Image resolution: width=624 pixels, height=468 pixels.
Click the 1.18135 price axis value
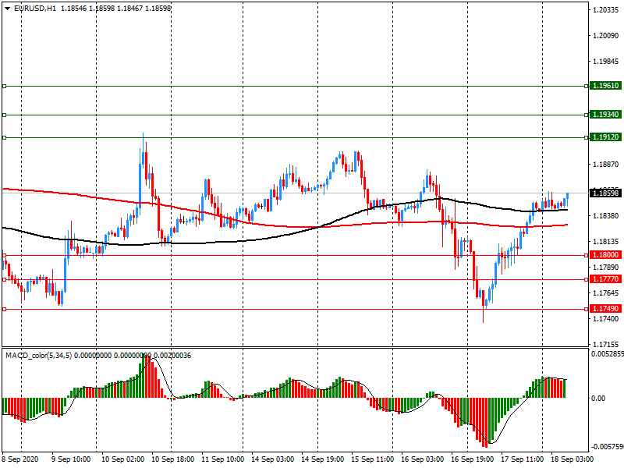(606, 242)
